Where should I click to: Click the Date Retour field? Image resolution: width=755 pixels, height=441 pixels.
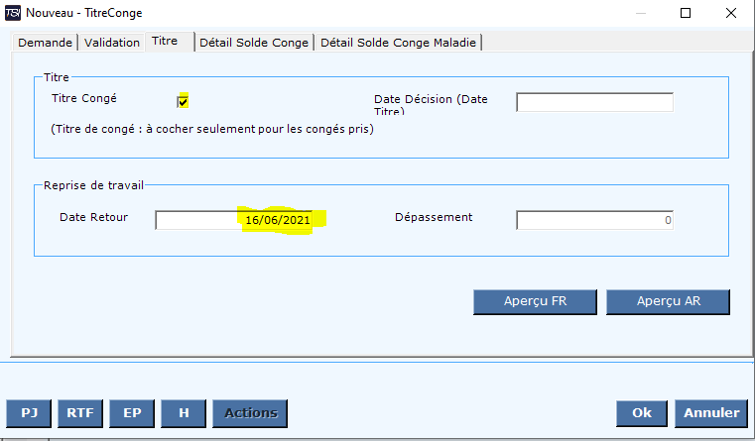coord(241,220)
